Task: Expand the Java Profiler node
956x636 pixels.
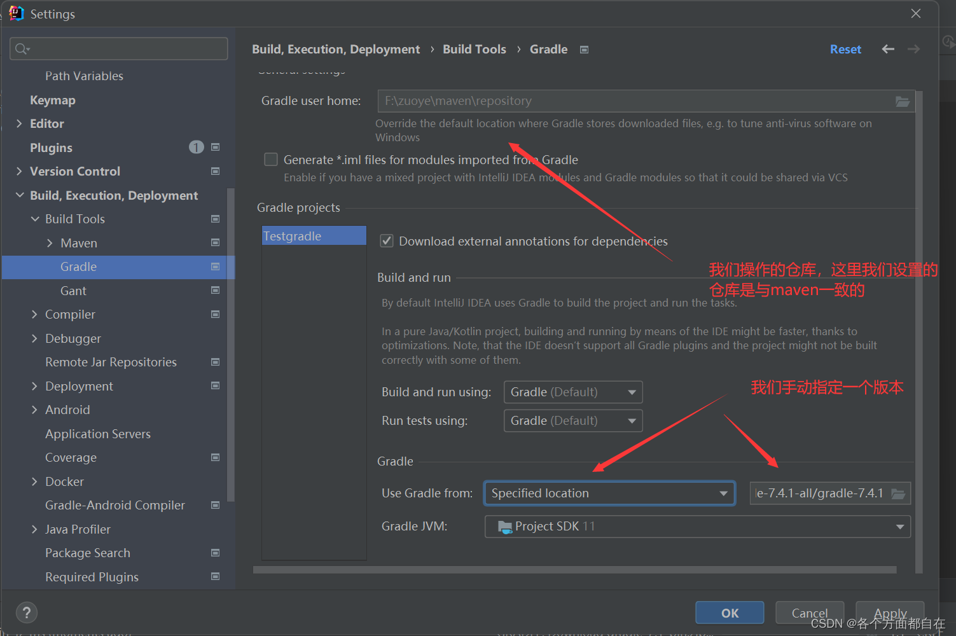Action: 34,529
